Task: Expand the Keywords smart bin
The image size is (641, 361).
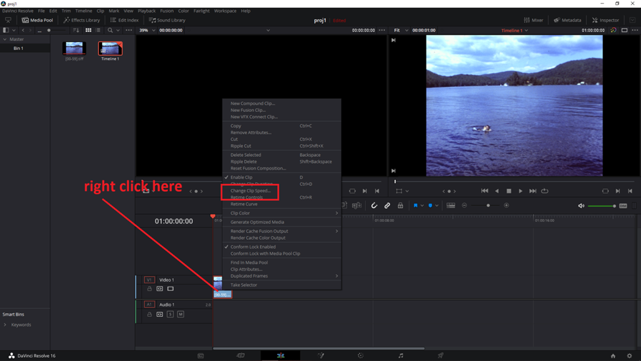Action: (5, 325)
